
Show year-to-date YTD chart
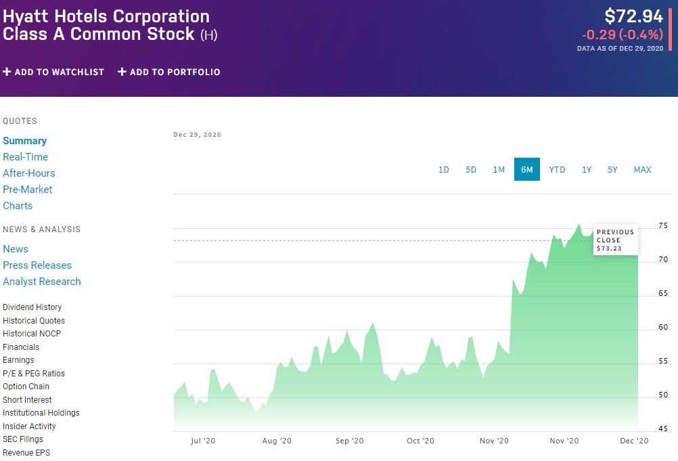(557, 169)
